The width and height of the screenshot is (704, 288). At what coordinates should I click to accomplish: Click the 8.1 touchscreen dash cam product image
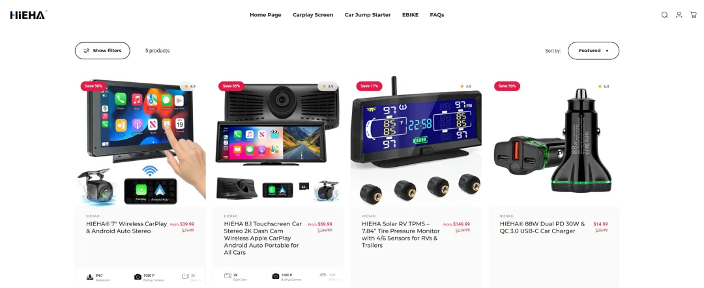coord(278,141)
